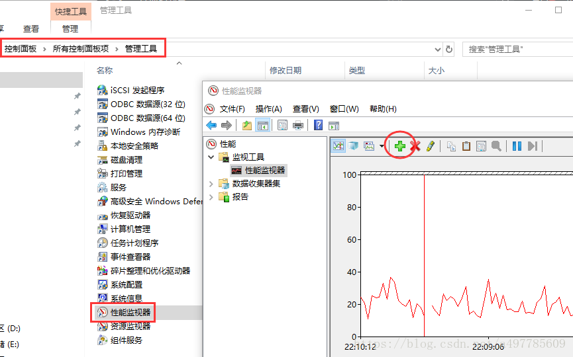The image size is (573, 357).
Task: Open the 查看(V) menu
Action: click(305, 108)
